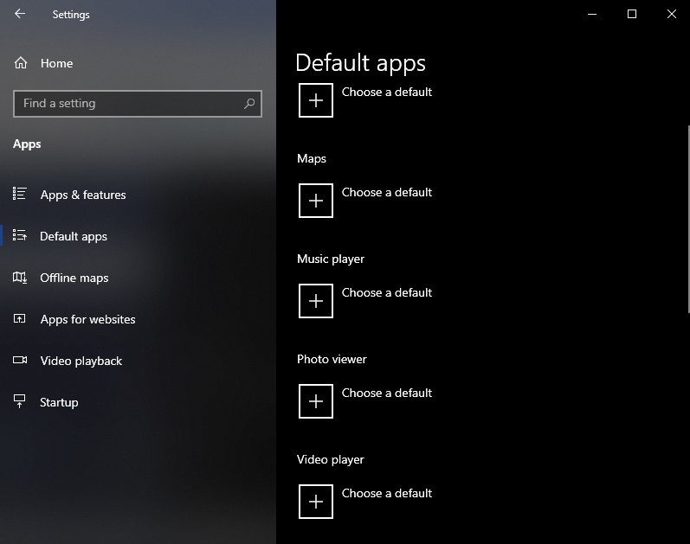Click the Offline maps icon
Image resolution: width=690 pixels, height=544 pixels.
tap(19, 277)
